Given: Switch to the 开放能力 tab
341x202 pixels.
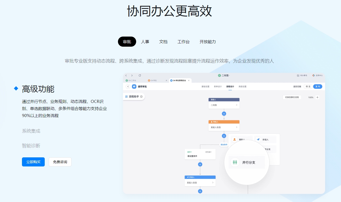Looking at the screenshot, I should pyautogui.click(x=208, y=42).
